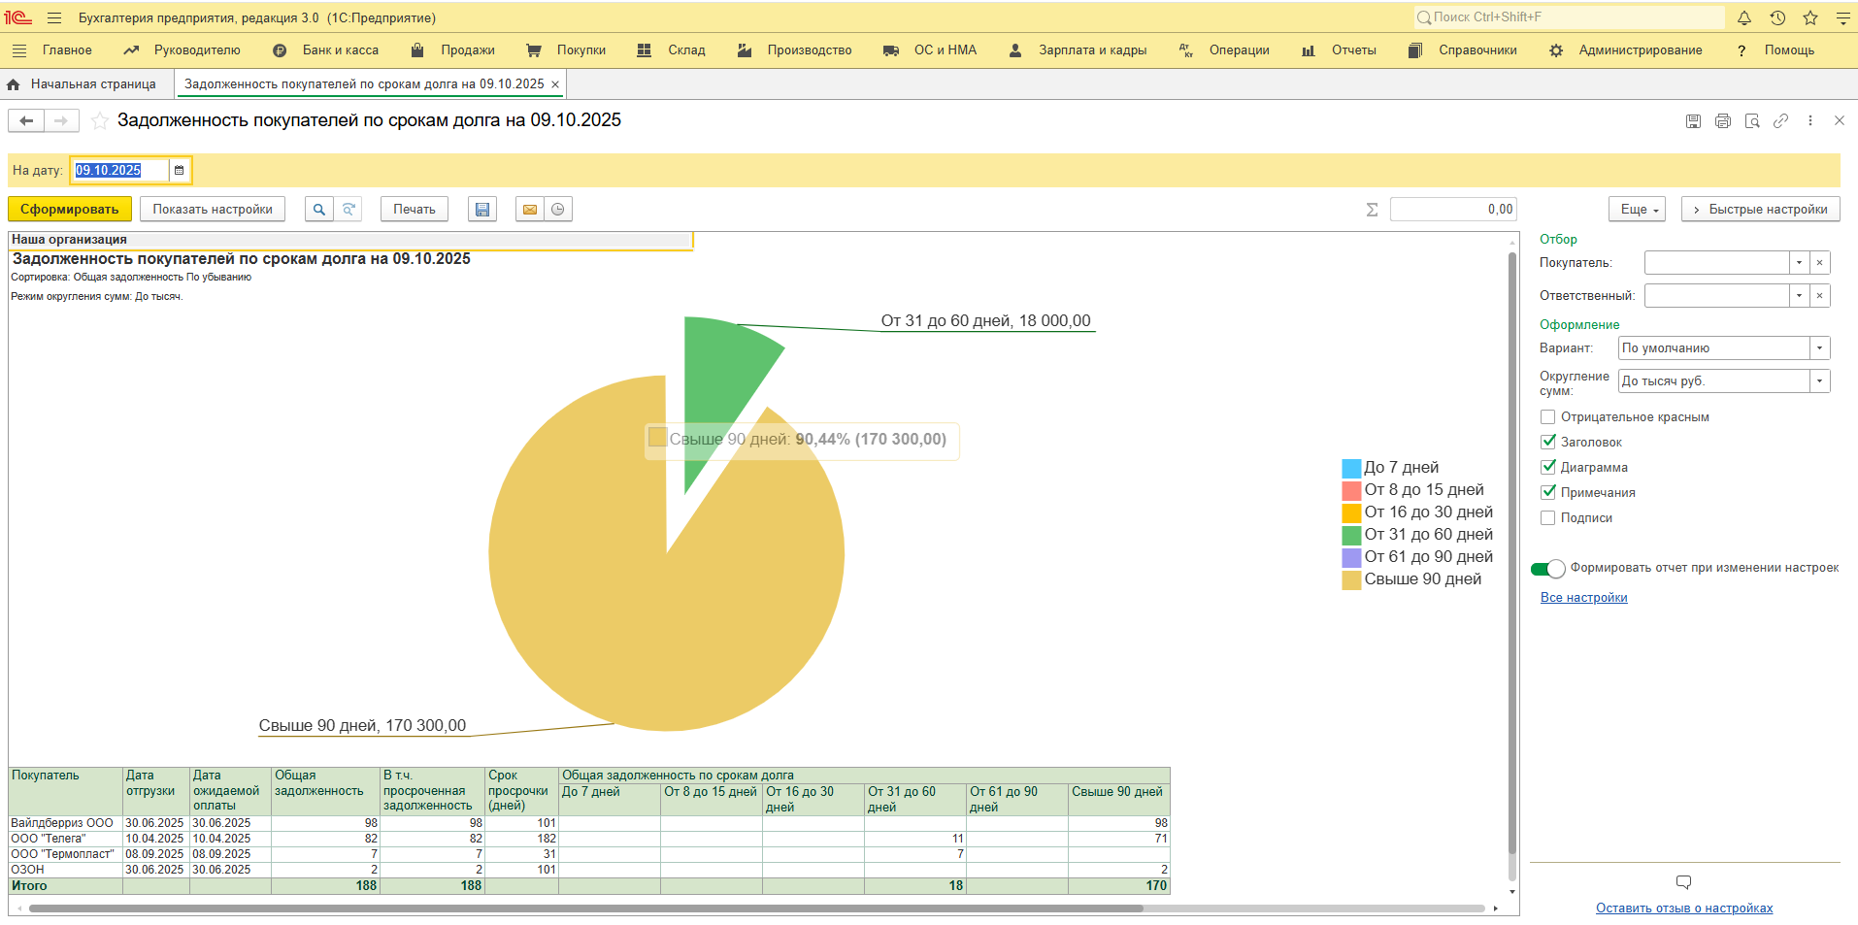Image resolution: width=1858 pixels, height=925 pixels.
Task: Open history icon in the top bar
Action: [1777, 17]
